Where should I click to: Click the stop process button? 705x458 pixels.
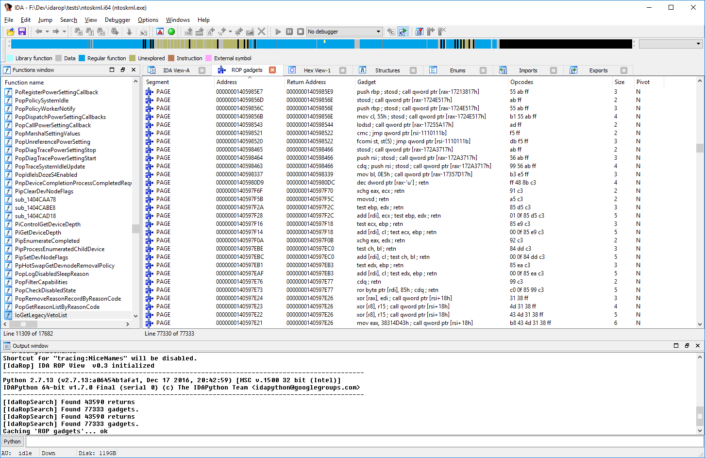[301, 32]
